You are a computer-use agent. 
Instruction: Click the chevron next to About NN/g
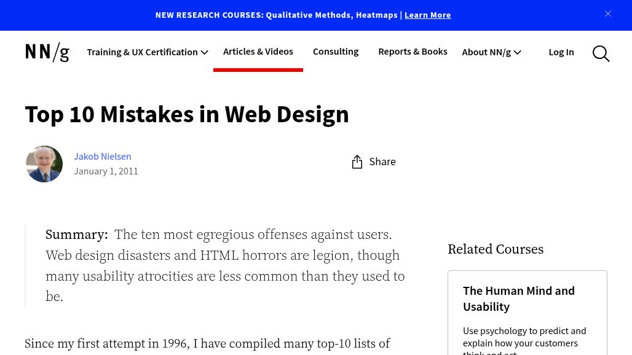(517, 52)
